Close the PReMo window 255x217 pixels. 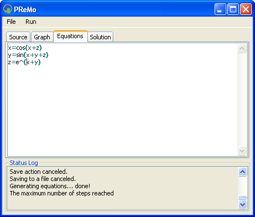(x=246, y=9)
